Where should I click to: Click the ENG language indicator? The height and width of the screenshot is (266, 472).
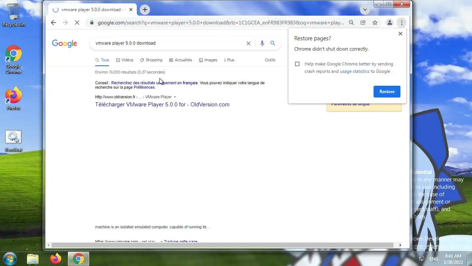coord(434,259)
